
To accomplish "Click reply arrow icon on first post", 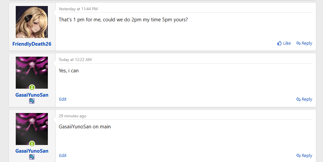I will point(298,43).
